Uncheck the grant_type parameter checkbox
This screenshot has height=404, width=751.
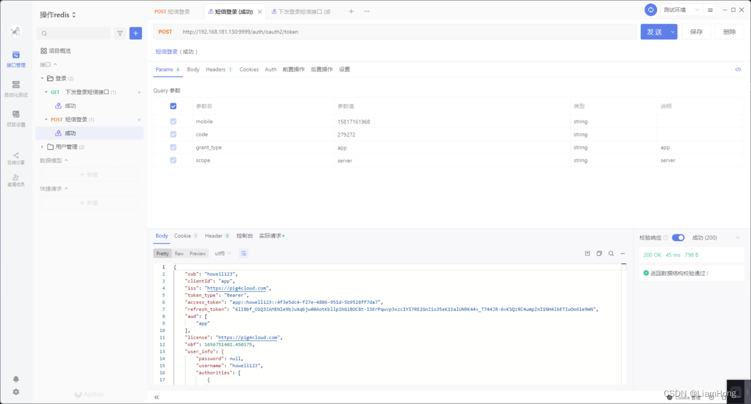pos(173,147)
